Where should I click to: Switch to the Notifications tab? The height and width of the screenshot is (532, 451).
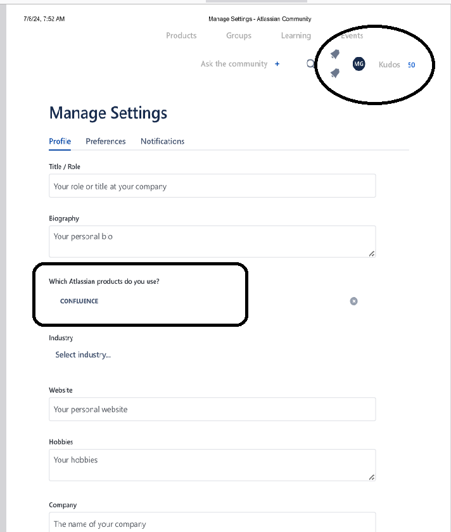(163, 141)
